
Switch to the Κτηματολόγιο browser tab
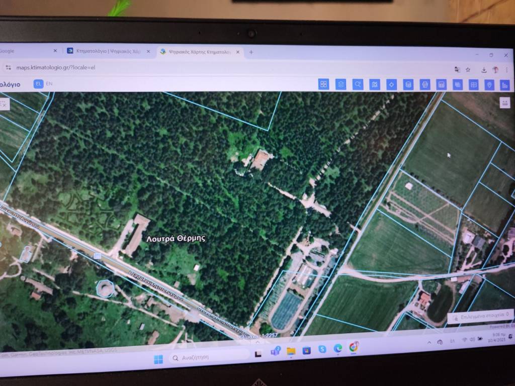tap(106, 51)
